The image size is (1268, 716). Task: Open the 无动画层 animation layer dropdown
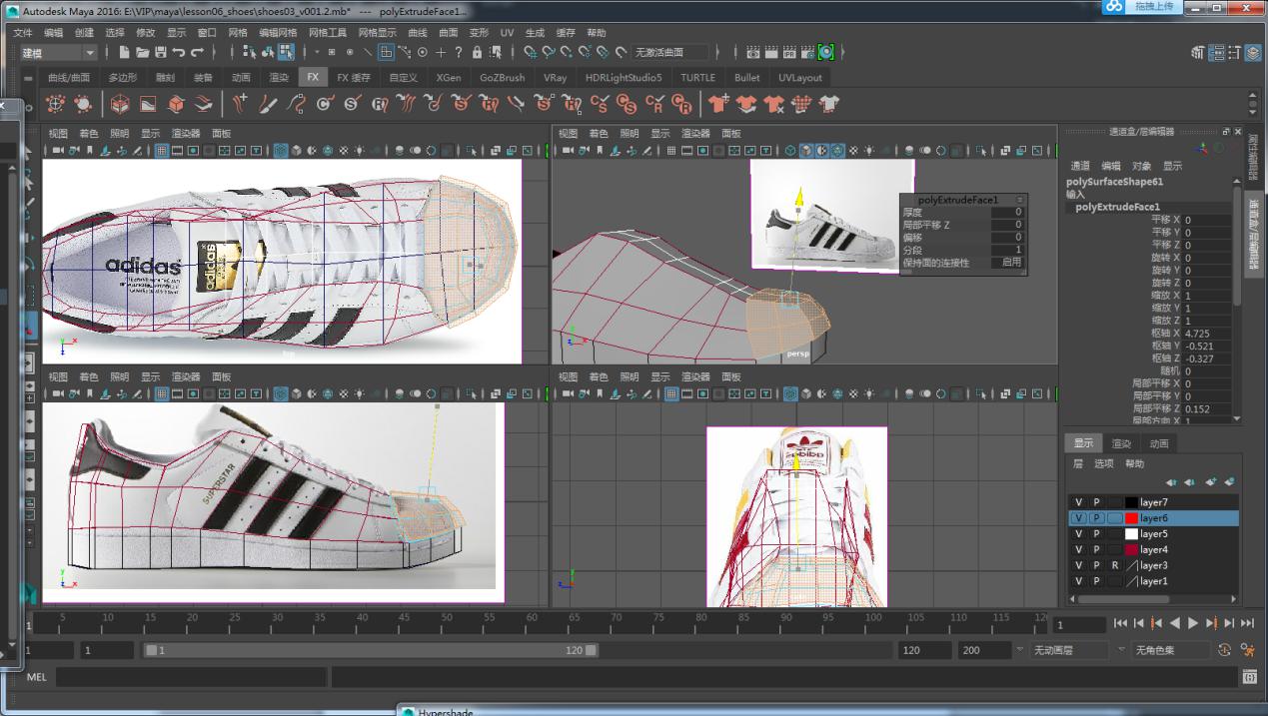1069,650
